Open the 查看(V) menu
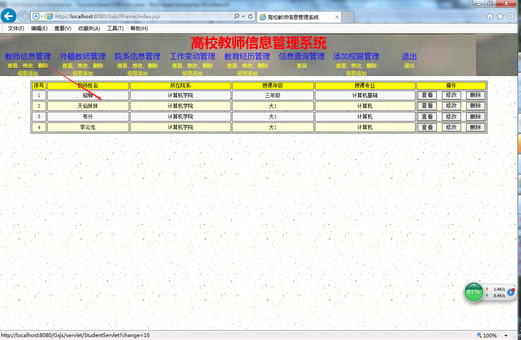 [62, 28]
